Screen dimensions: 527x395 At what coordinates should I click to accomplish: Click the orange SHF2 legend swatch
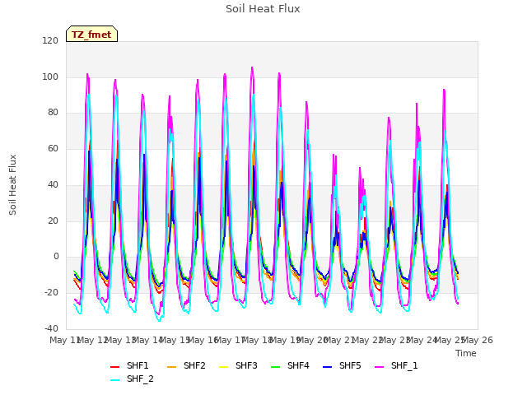pyautogui.click(x=171, y=367)
